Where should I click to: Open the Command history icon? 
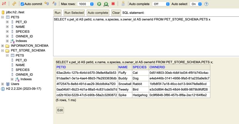[123, 4]
